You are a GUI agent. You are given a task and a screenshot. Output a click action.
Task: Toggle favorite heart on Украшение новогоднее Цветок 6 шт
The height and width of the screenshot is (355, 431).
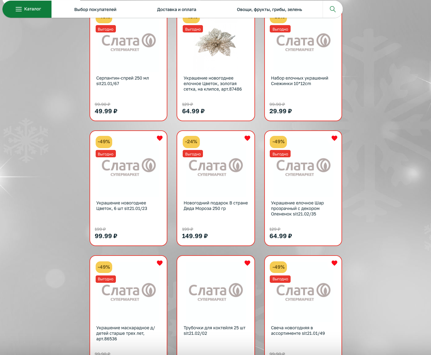[x=160, y=138]
